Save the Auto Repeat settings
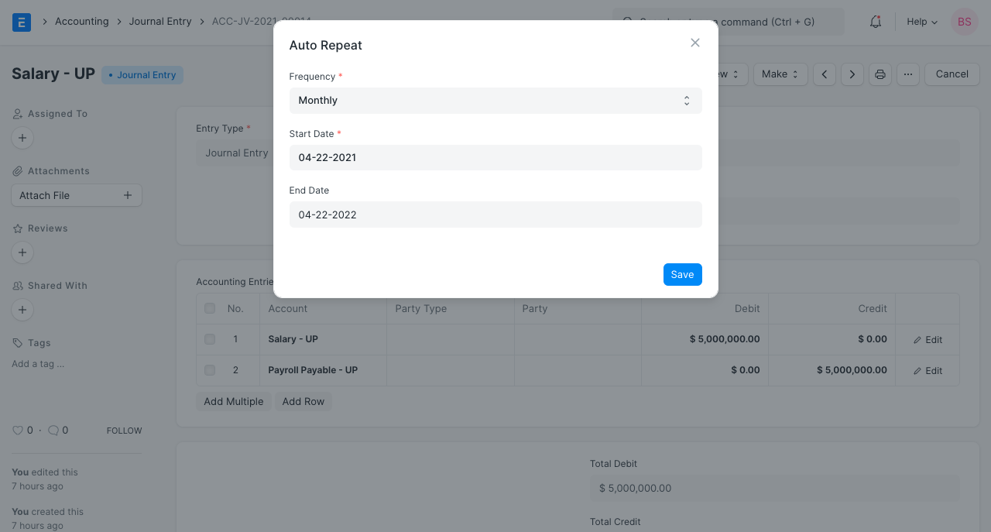 682,274
